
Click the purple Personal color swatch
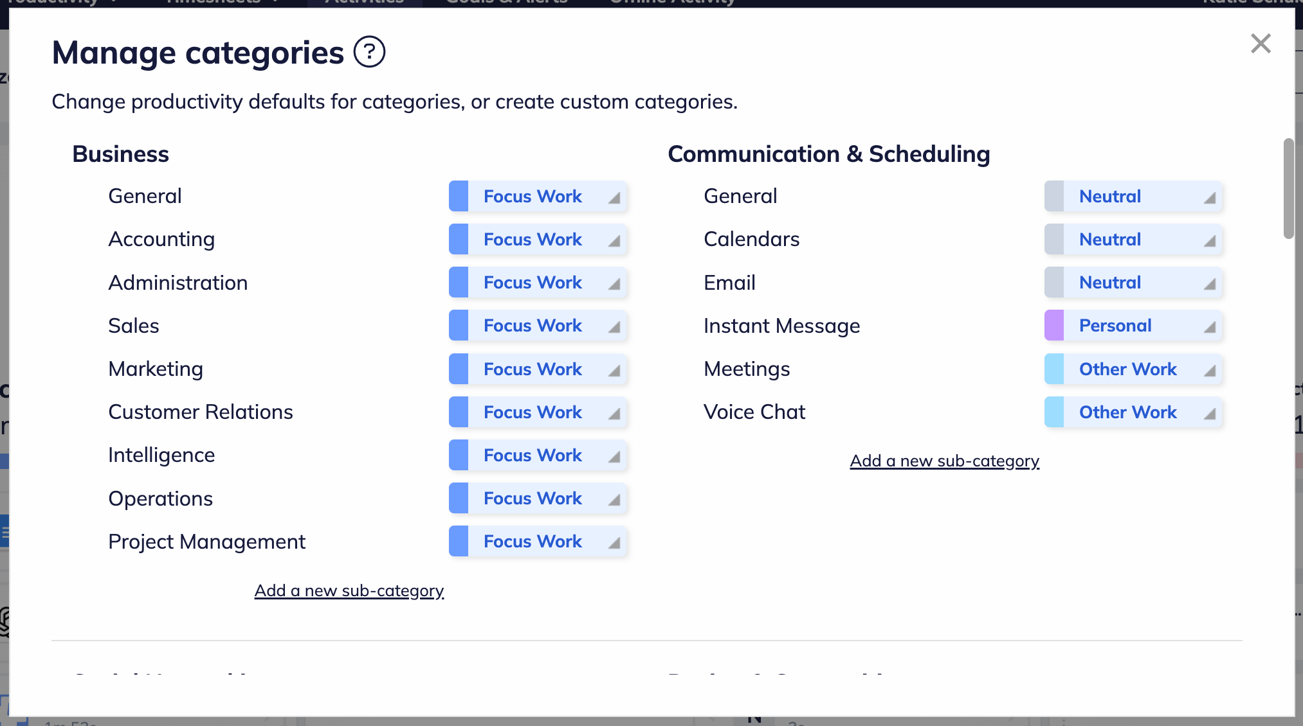pyautogui.click(x=1054, y=326)
